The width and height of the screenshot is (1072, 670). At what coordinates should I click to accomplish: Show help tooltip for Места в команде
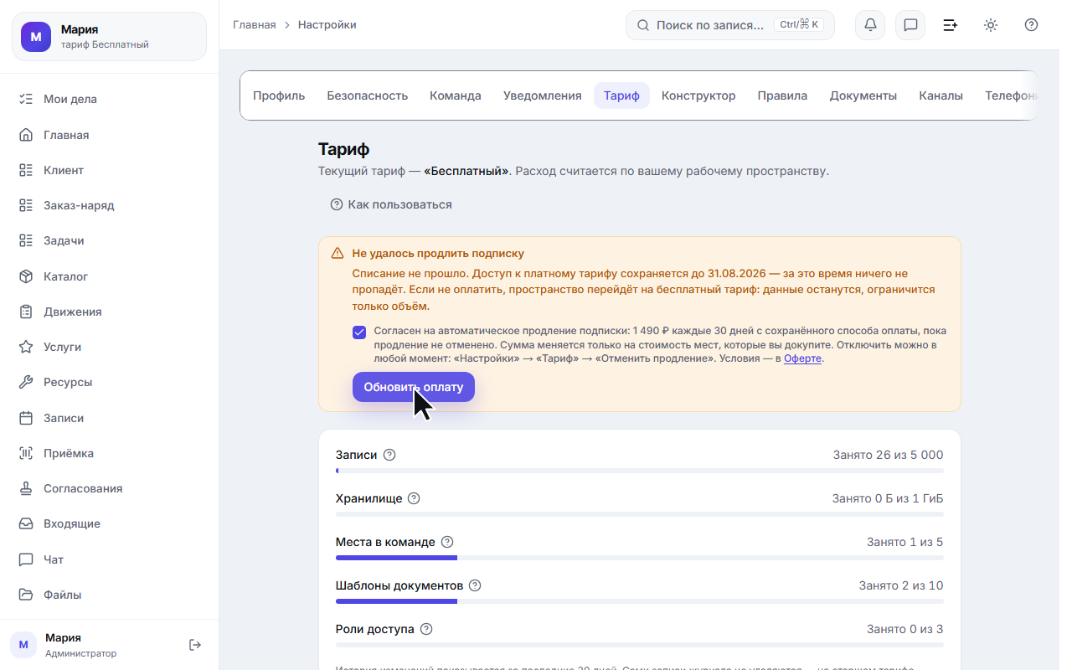[446, 542]
